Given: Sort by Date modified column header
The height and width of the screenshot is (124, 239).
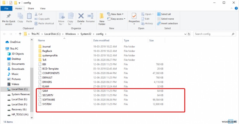Looking at the screenshot, I should [x=101, y=40].
